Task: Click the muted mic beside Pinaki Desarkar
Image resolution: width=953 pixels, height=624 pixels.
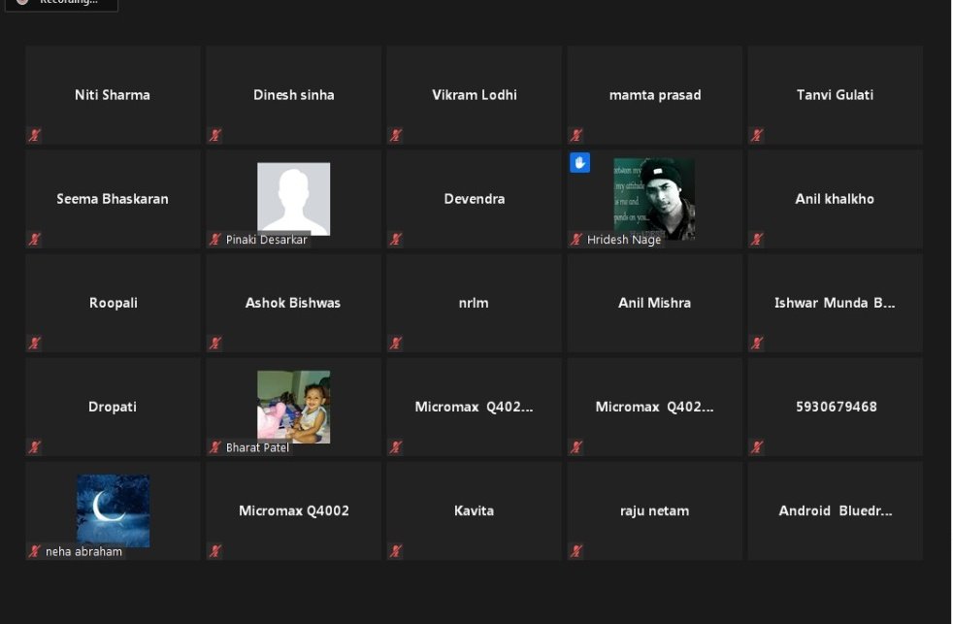Action: pos(215,239)
